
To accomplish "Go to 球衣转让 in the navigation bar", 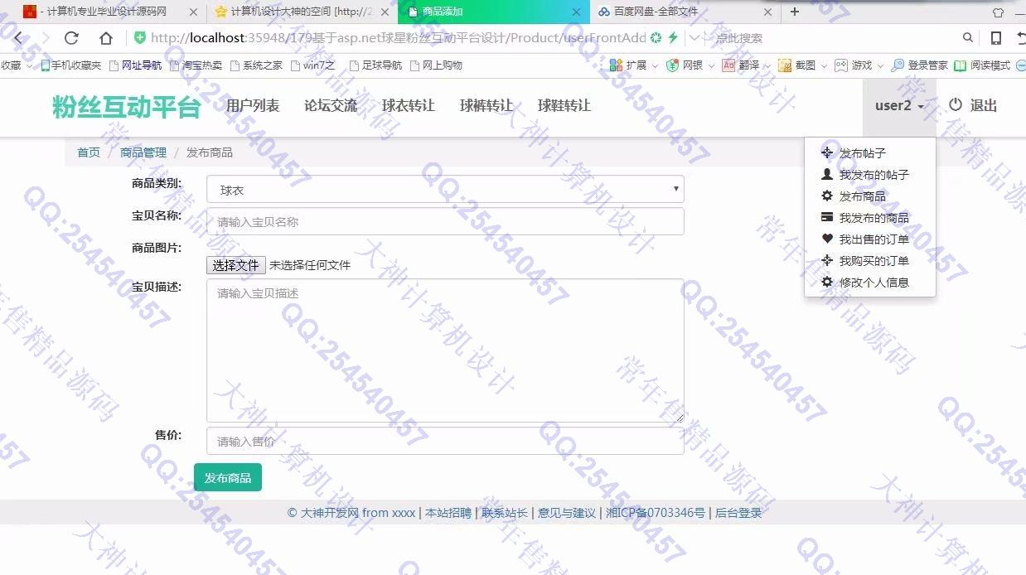I will pyautogui.click(x=409, y=106).
